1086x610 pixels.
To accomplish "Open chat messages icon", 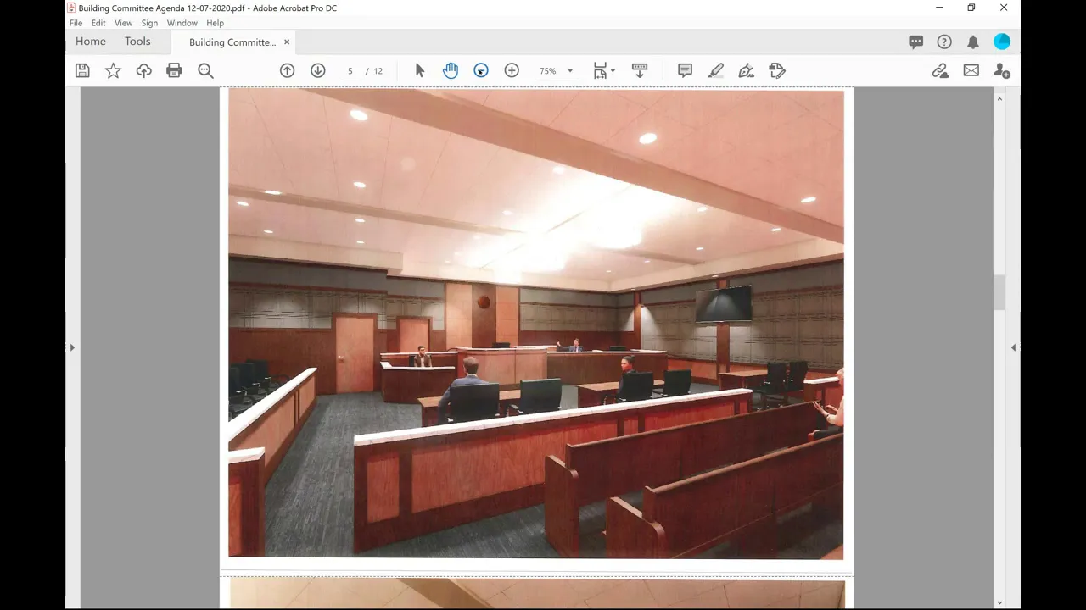I will (915, 42).
